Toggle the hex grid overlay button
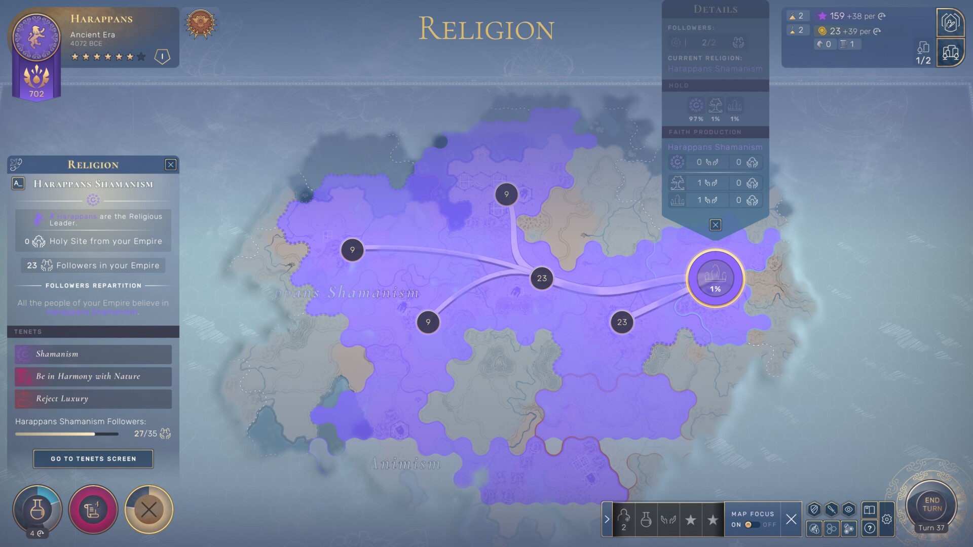This screenshot has width=973, height=547. pyautogui.click(x=832, y=529)
